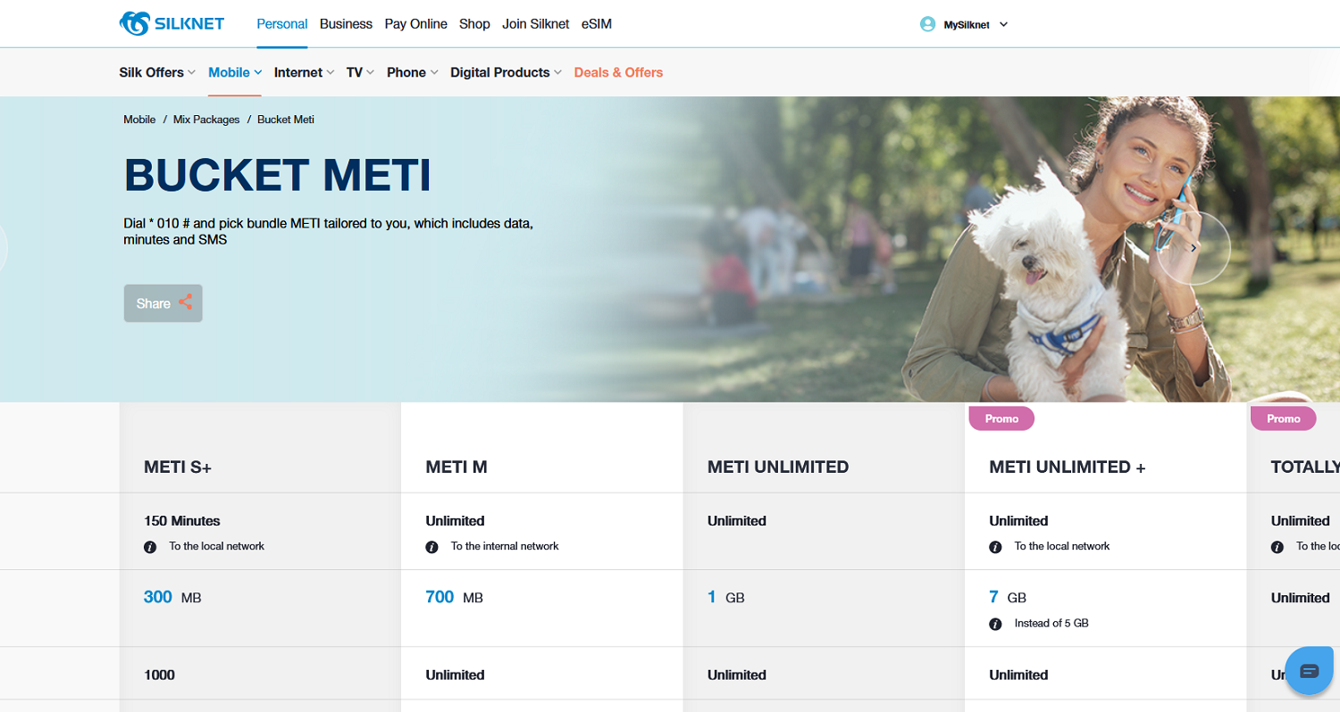Select the Personal tab
The width and height of the screenshot is (1340, 712).
[x=282, y=24]
